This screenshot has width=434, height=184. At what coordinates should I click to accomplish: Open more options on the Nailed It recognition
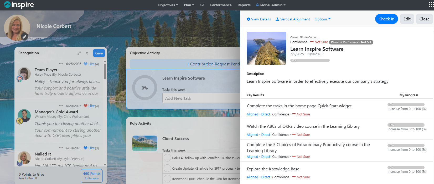coord(61,148)
